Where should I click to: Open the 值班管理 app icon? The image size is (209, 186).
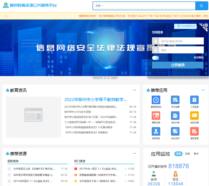[x=194, y=131]
